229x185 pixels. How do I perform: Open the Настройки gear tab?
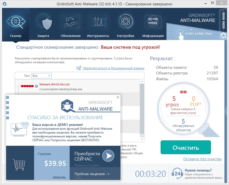(x=126, y=25)
